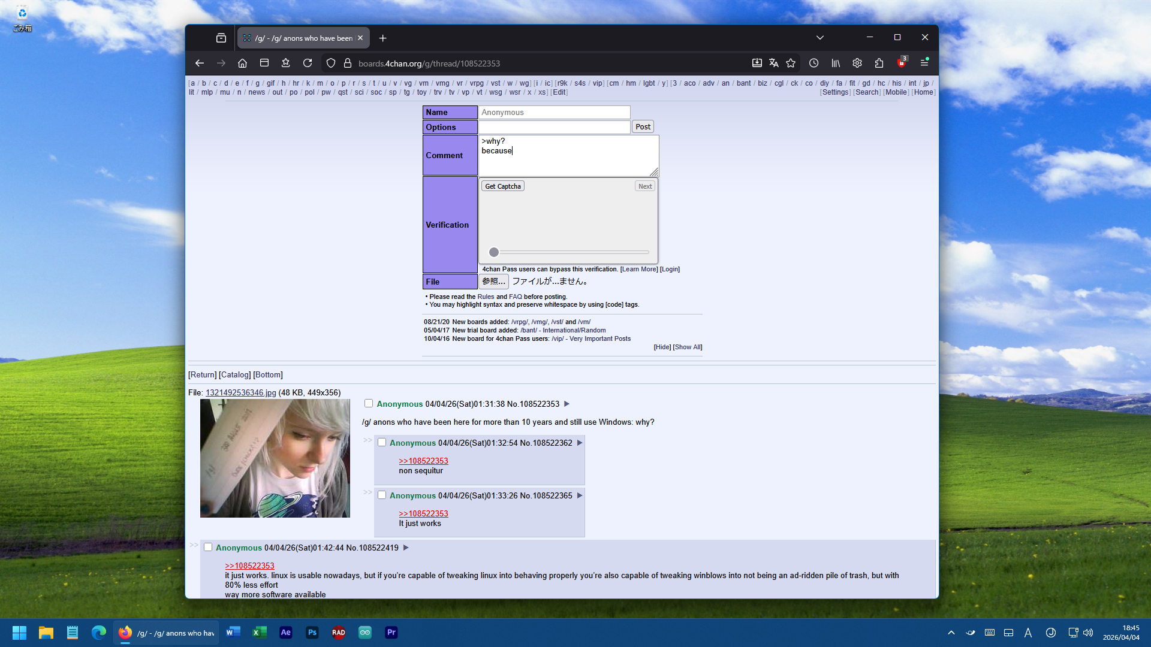Select checkbox for post No.108522419
This screenshot has width=1151, height=647.
point(208,547)
